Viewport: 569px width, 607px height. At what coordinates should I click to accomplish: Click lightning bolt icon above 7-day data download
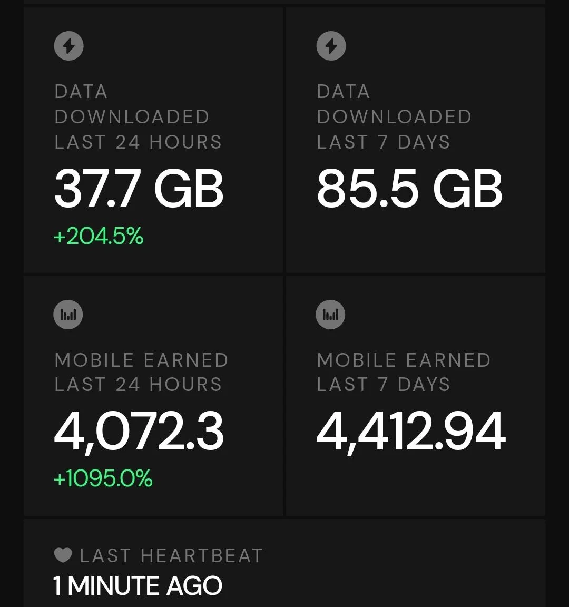pos(331,46)
